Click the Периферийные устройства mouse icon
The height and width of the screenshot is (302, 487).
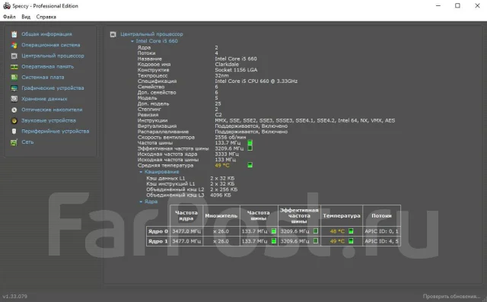pos(14,132)
